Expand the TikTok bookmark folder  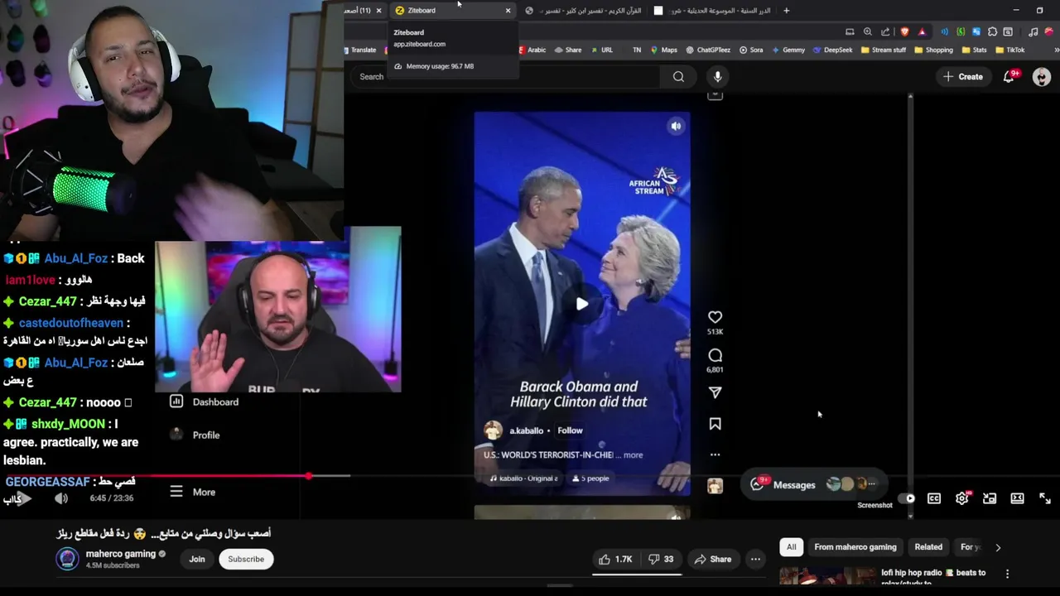tap(1010, 50)
